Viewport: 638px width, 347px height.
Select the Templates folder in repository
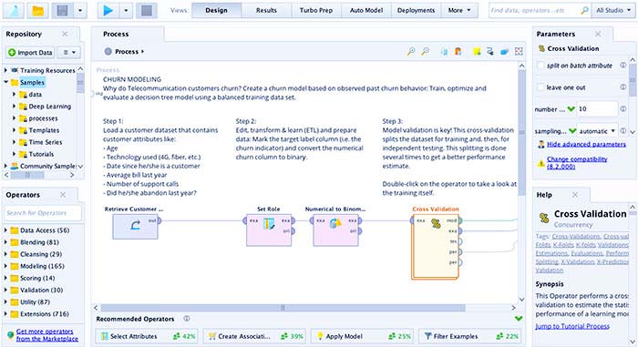tap(44, 130)
